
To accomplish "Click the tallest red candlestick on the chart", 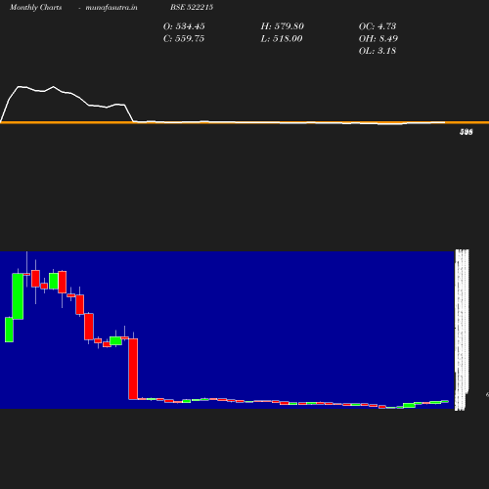I will coord(133,369).
